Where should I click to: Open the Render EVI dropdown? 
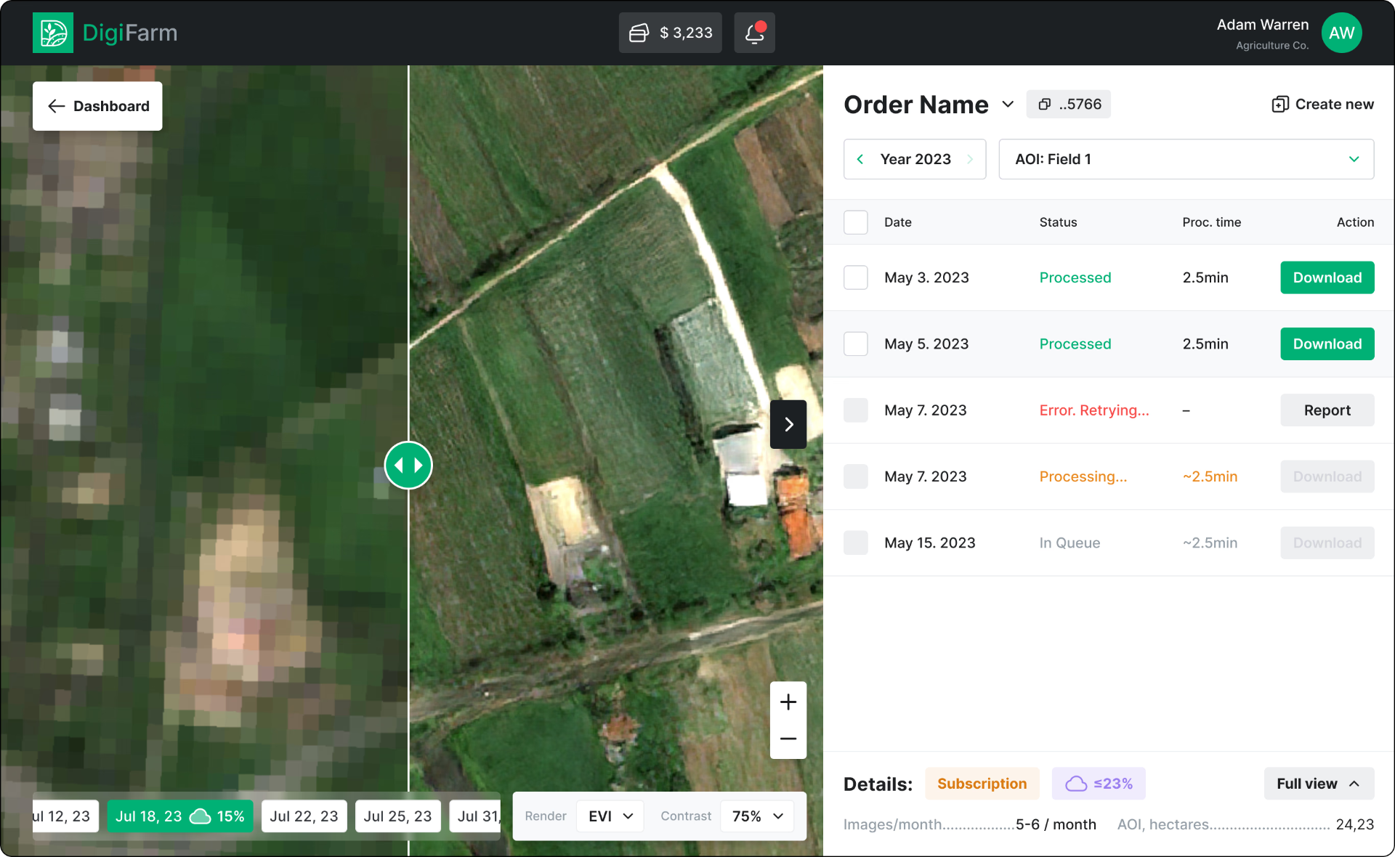tap(610, 816)
